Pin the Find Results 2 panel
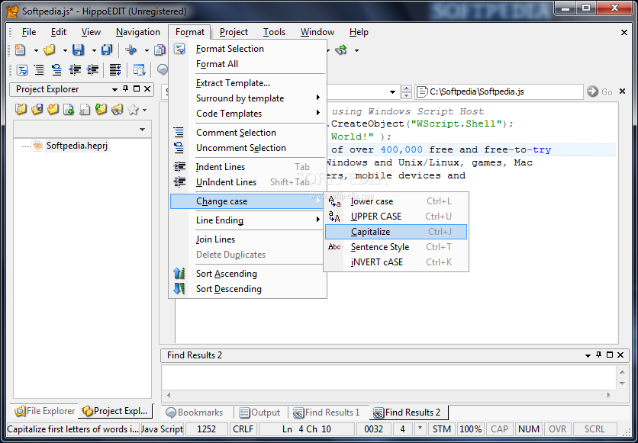The height and width of the screenshot is (443, 638). [598, 355]
